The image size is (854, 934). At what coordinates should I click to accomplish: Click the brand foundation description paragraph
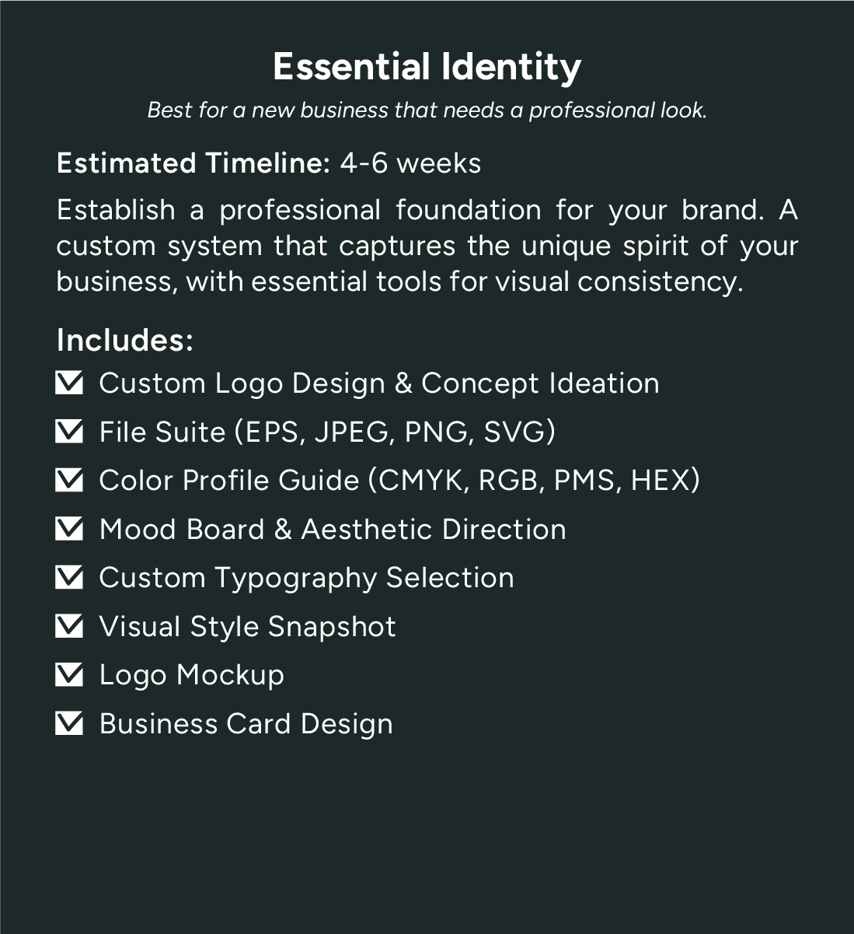(427, 246)
